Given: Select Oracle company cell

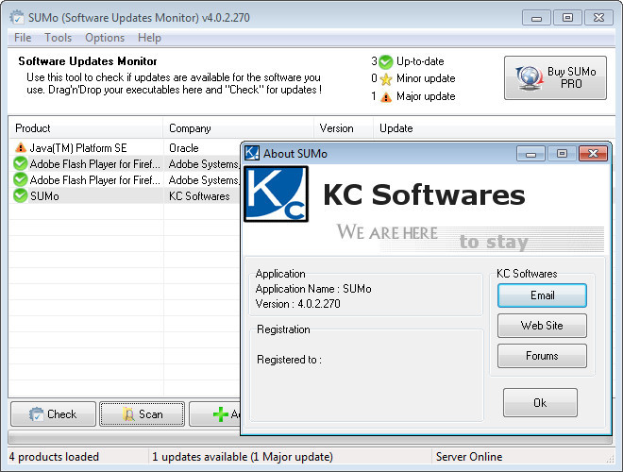Looking at the screenshot, I should 183,148.
